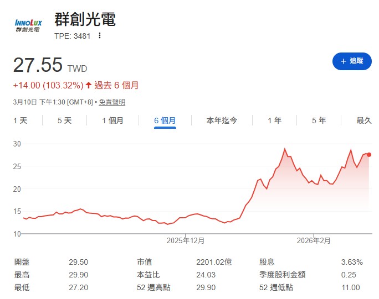
Task: Switch chart to the 5 年 range
Action: [319, 120]
